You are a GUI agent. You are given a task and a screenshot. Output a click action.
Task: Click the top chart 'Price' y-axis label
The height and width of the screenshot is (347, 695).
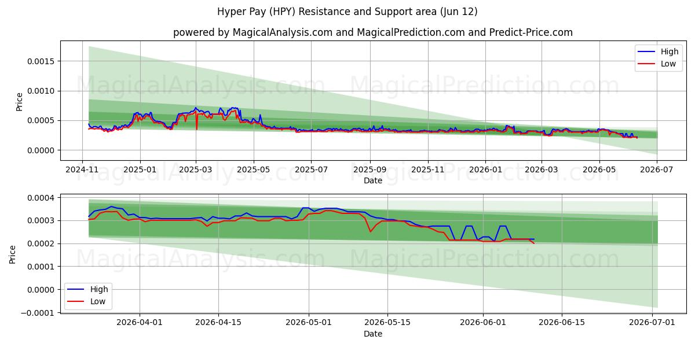(20, 101)
